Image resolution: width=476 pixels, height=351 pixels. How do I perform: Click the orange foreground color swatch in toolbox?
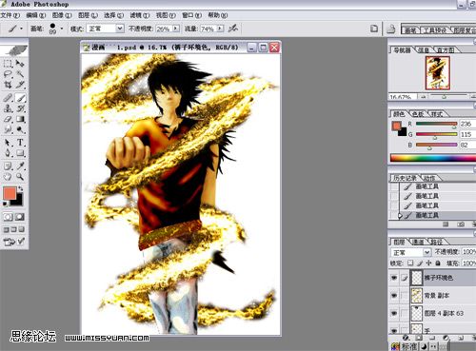tap(10, 193)
